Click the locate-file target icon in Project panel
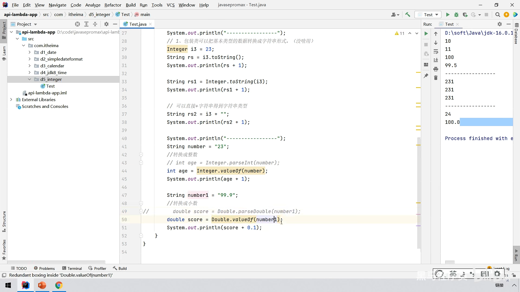The image size is (520, 292). point(77,24)
